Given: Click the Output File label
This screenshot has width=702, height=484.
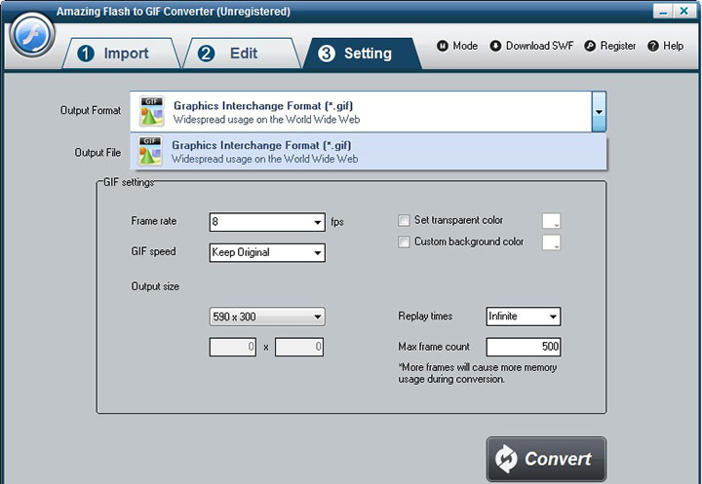Looking at the screenshot, I should tap(97, 153).
